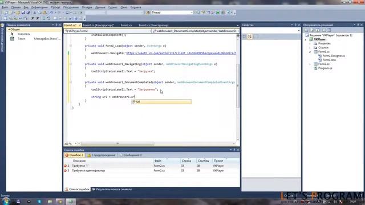Click the Properties icon in Solution Explorer toolbar
Viewport: 365px width, 205px height.
[307, 30]
